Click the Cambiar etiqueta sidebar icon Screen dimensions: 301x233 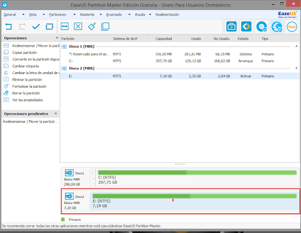pyautogui.click(x=6, y=66)
